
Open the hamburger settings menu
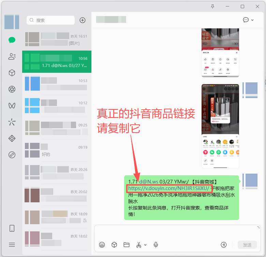pos(12,245)
